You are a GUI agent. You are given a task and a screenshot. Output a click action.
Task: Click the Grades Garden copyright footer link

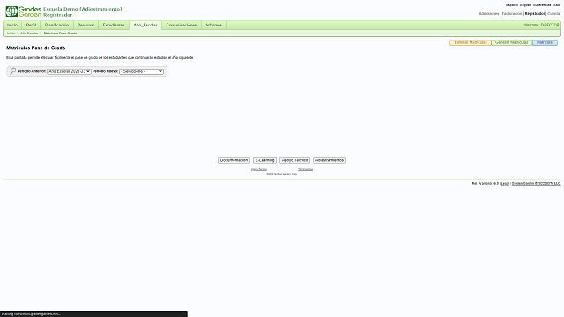pos(536,184)
